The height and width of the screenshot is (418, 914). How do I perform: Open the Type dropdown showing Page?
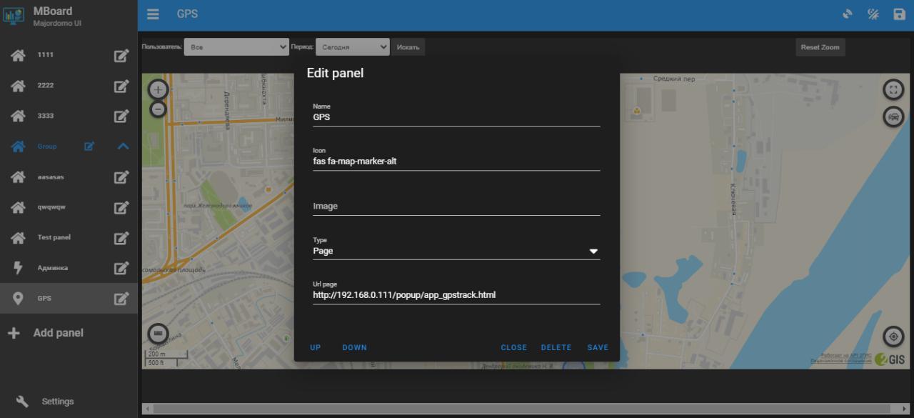(x=456, y=251)
